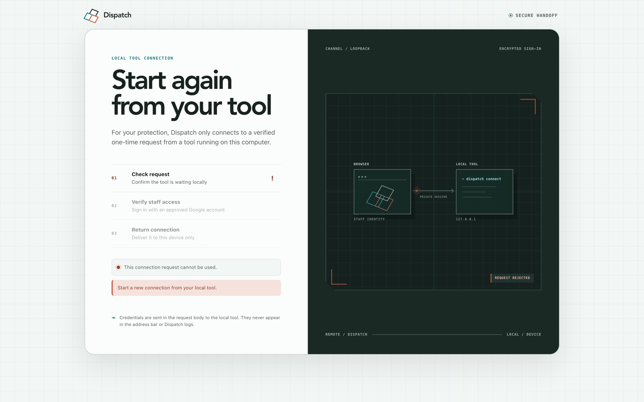The width and height of the screenshot is (644, 402).
Task: Click the red dot in error message
Action: (x=118, y=267)
